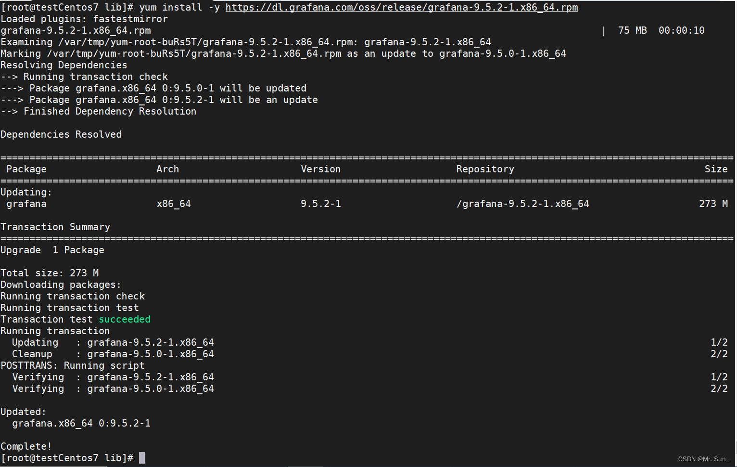
Task: Click the 'Cleanup : grafana-9.5.0-1.x86_64' line
Action: 113,354
